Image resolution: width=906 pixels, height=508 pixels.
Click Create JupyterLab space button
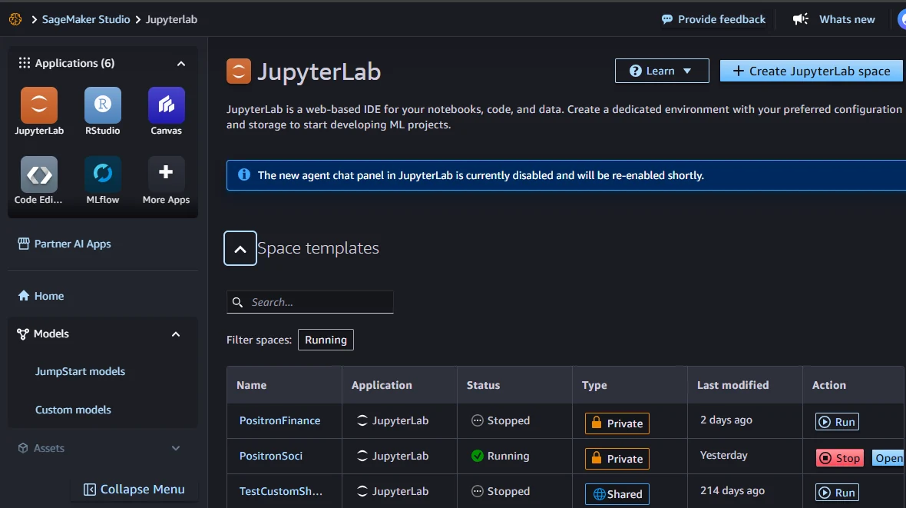(x=812, y=71)
